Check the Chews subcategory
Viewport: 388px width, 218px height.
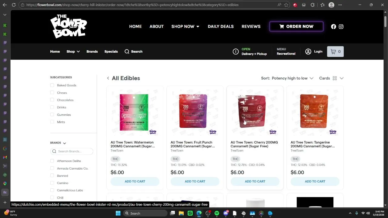[x=52, y=93]
